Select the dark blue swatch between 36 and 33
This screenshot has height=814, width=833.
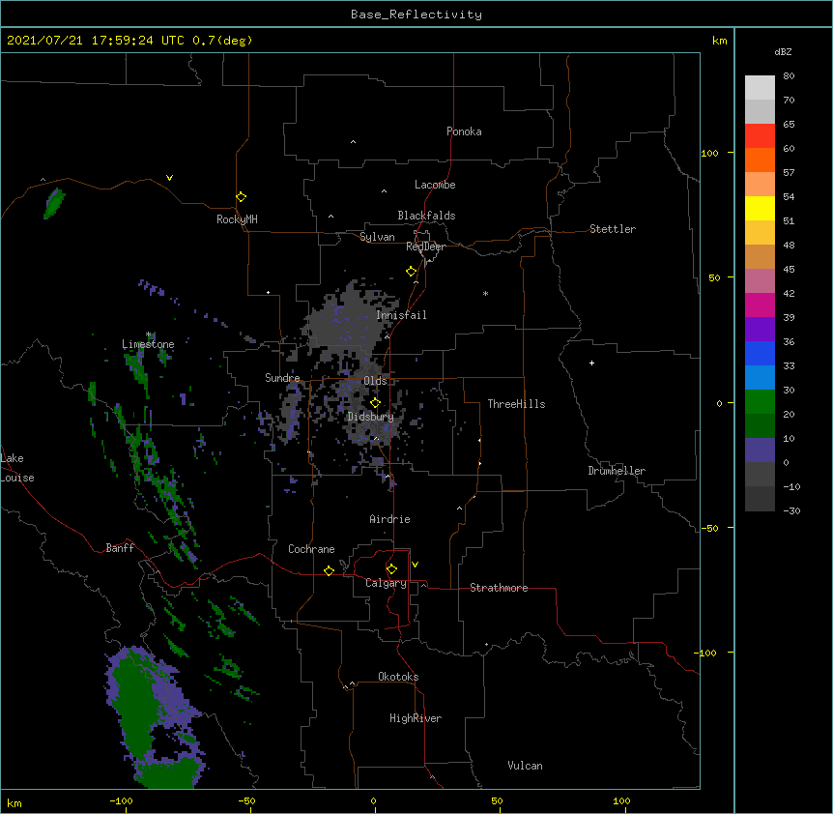click(x=760, y=354)
